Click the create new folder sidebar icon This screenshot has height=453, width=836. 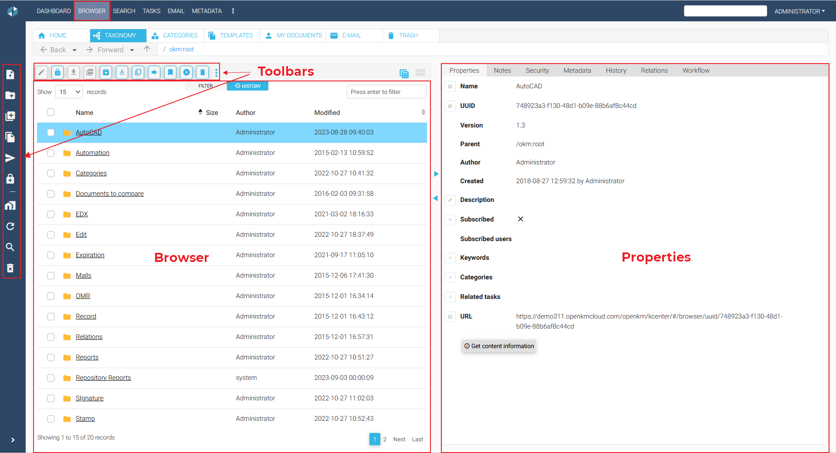[x=10, y=96]
